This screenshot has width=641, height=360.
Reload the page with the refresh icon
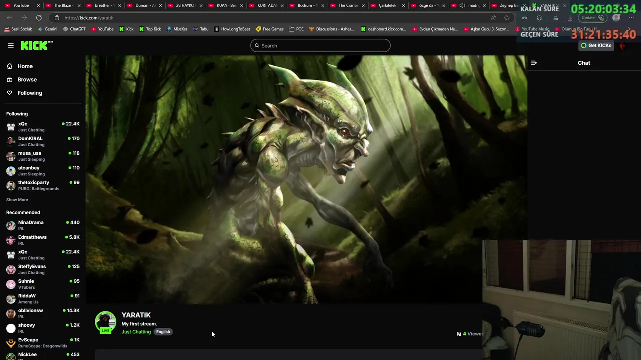tap(39, 18)
